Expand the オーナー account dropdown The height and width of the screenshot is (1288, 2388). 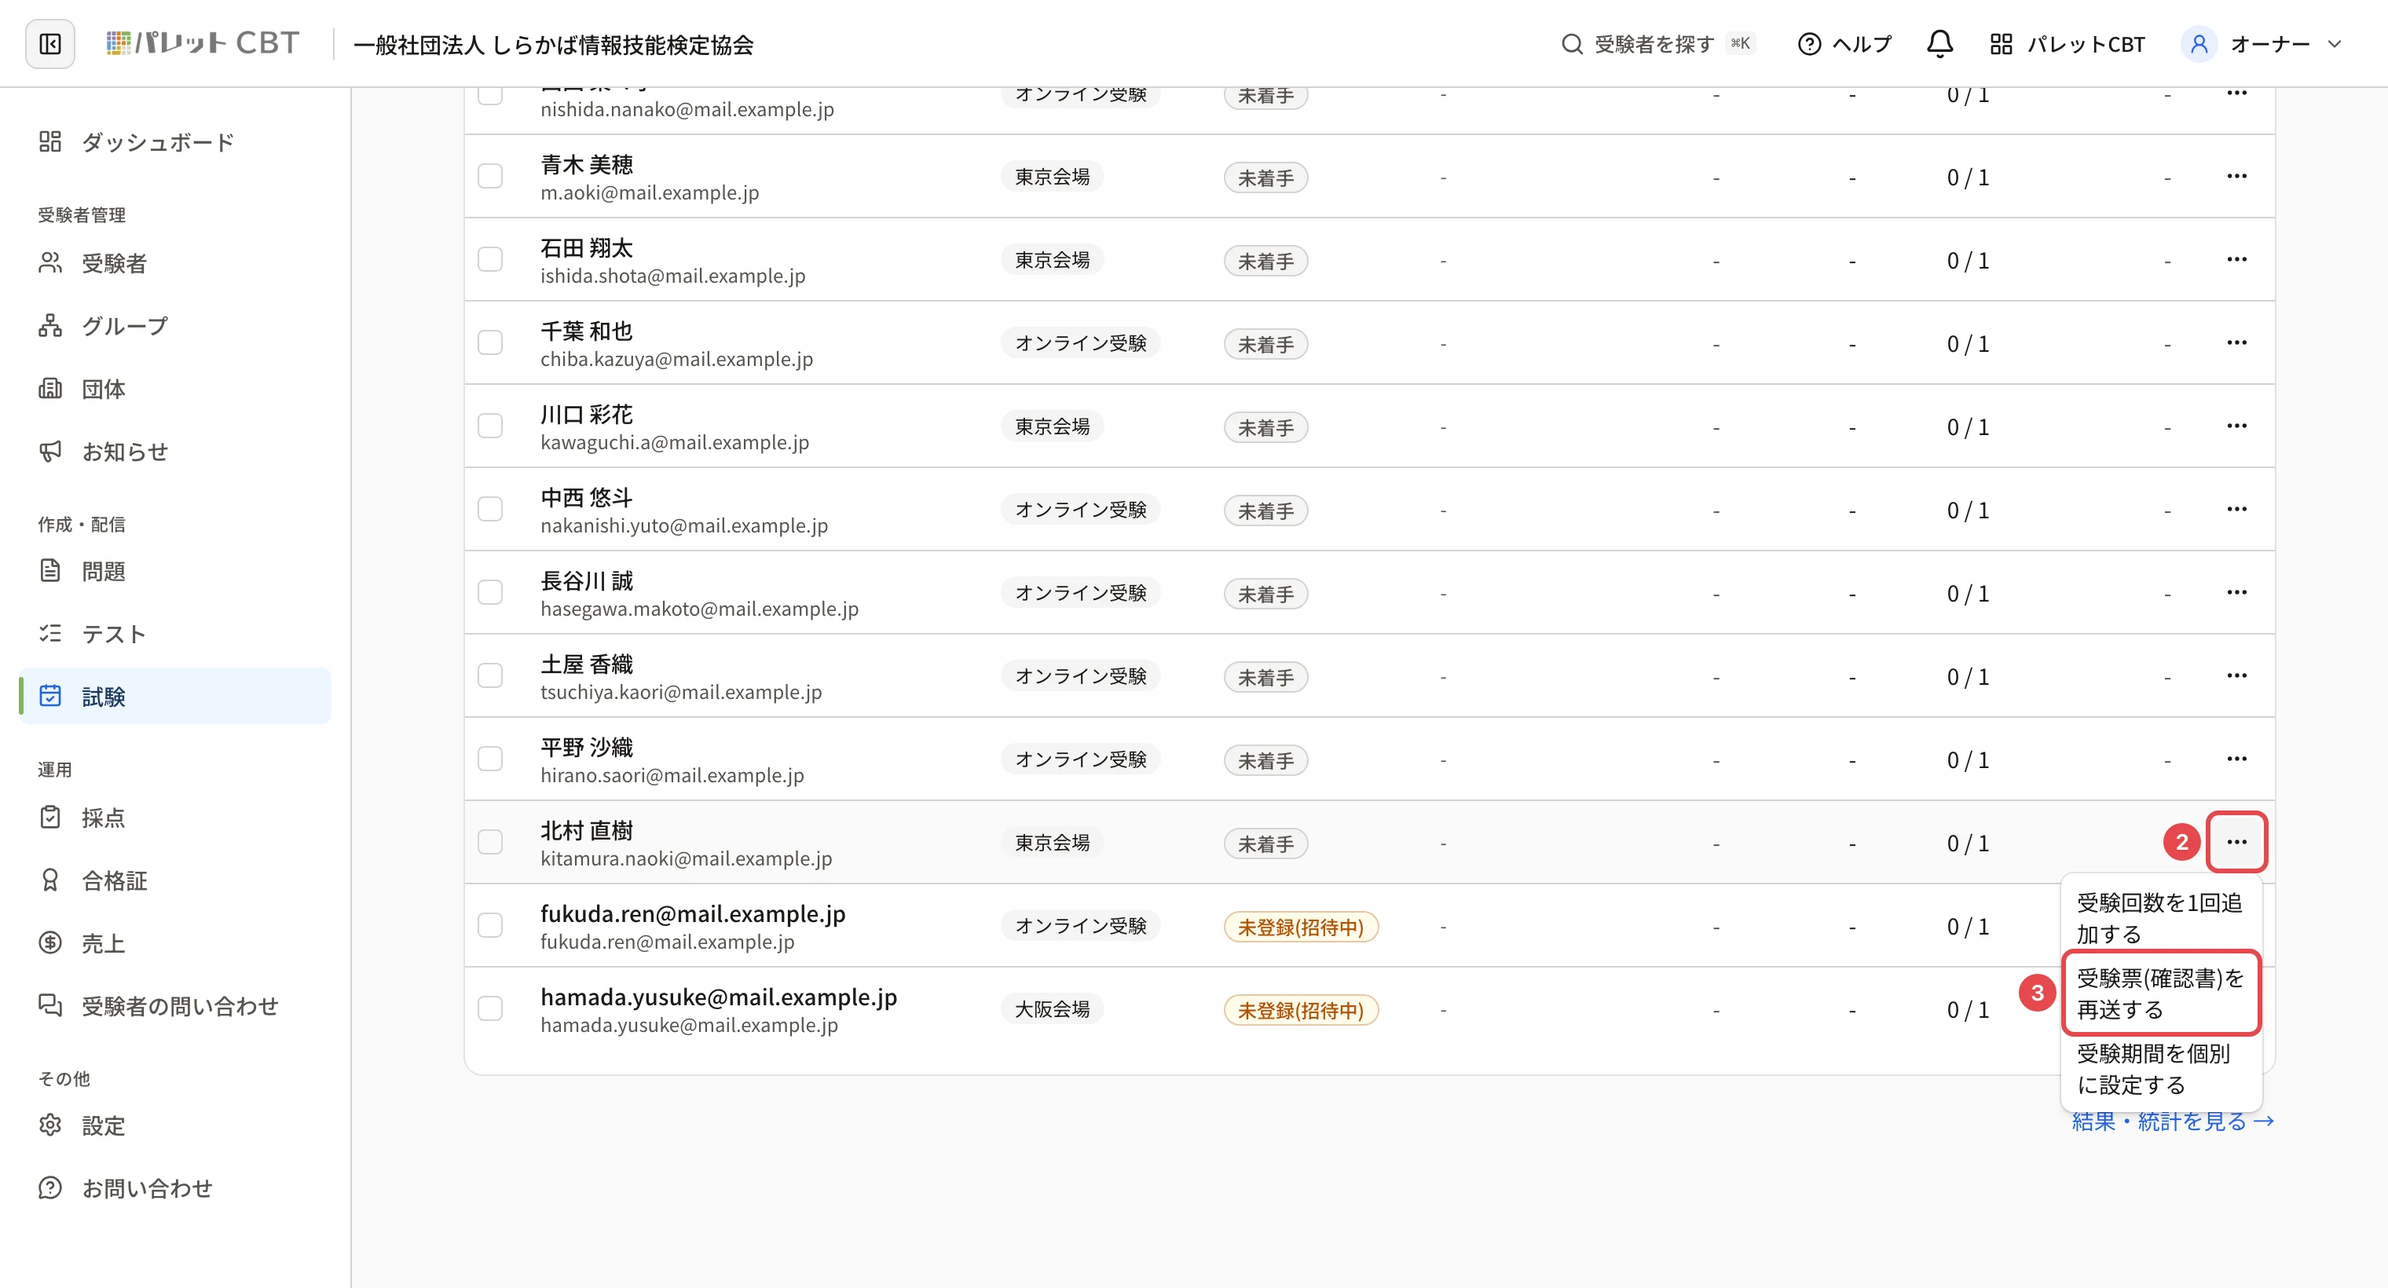coord(2262,43)
